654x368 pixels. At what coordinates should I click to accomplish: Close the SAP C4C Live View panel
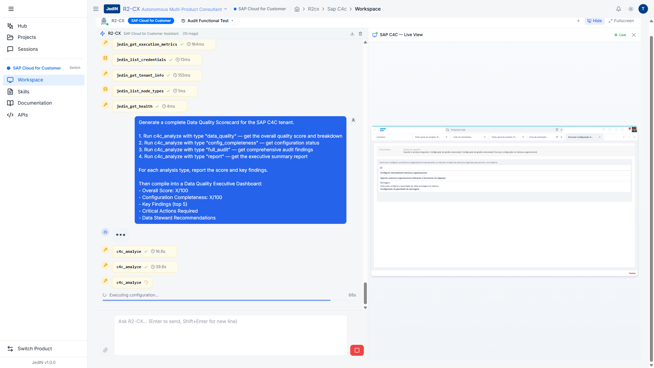coord(634,35)
